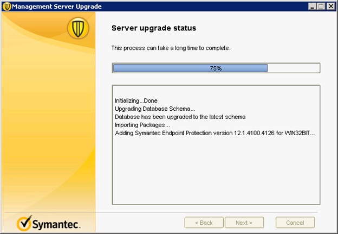Image resolution: width=338 pixels, height=234 pixels.
Task: Maximize the Management Server Upgrade window
Action: pyautogui.click(x=321, y=7)
